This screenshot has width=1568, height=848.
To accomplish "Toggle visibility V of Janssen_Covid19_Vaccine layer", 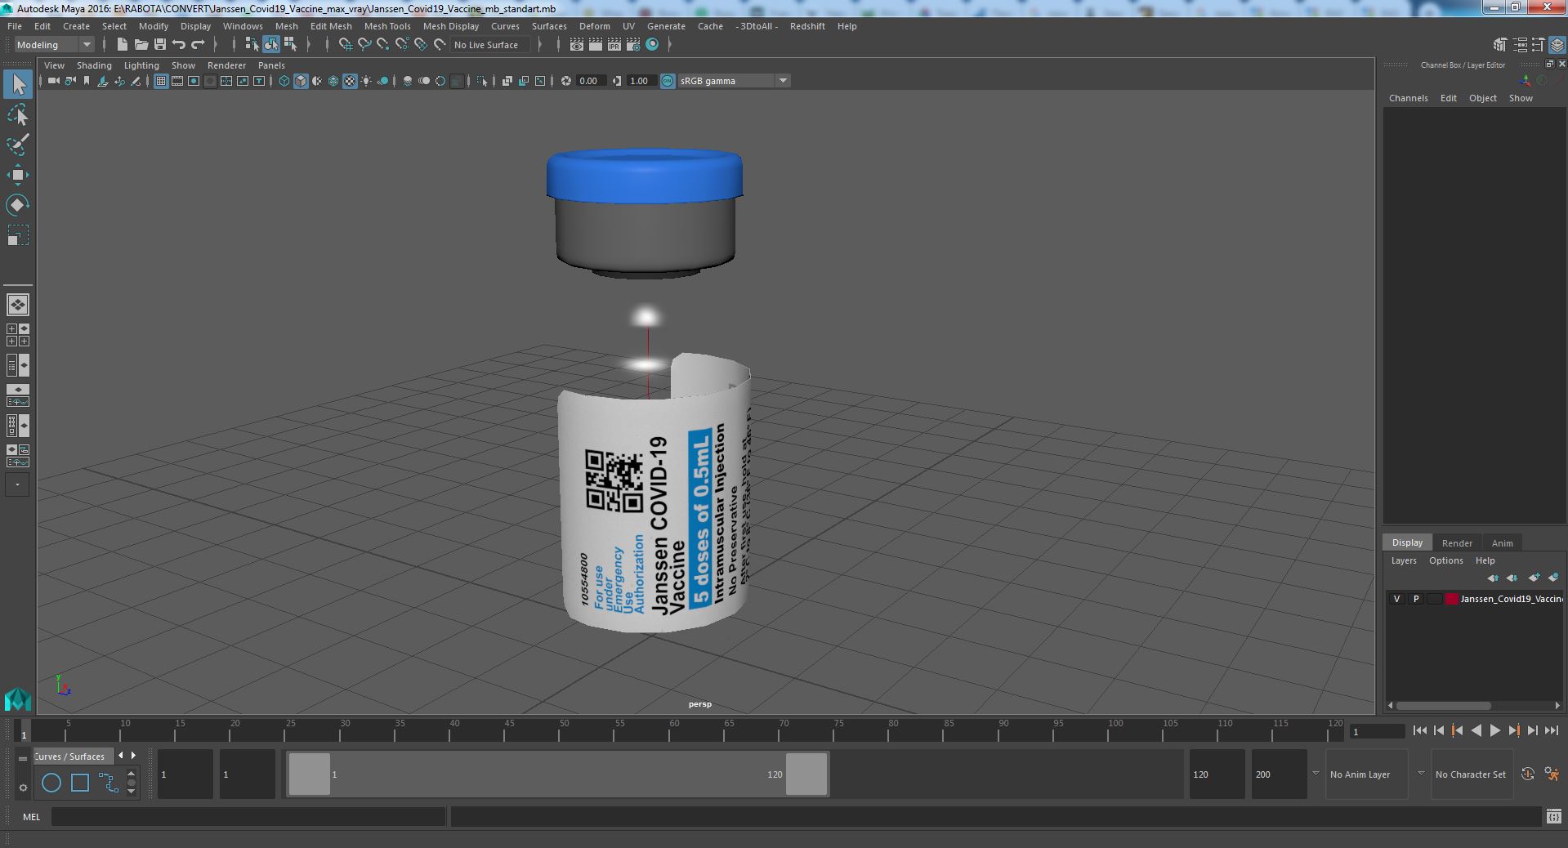I will (1396, 599).
